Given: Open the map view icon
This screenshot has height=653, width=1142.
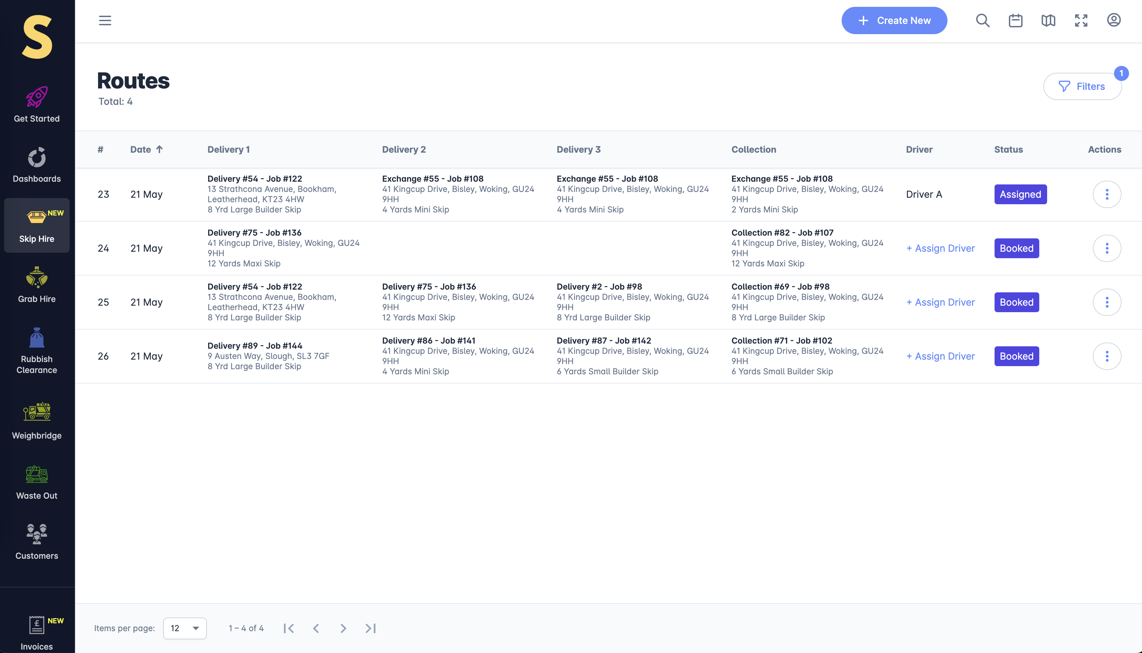Looking at the screenshot, I should coord(1048,20).
